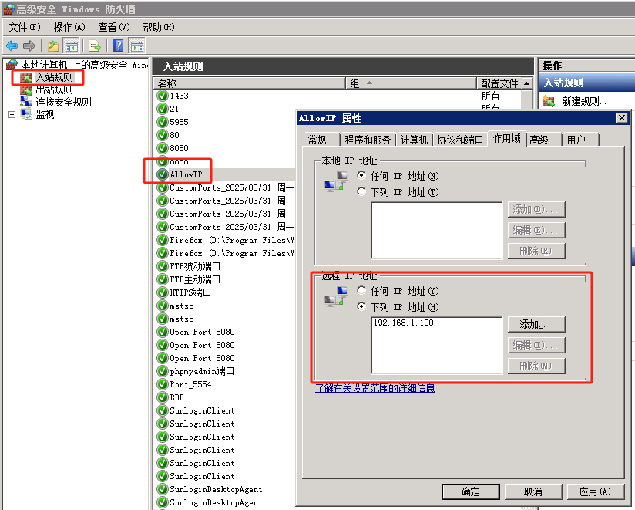Image resolution: width=635 pixels, height=510 pixels.
Task: Select local 下列 IP 地址 radio button
Action: (x=361, y=192)
